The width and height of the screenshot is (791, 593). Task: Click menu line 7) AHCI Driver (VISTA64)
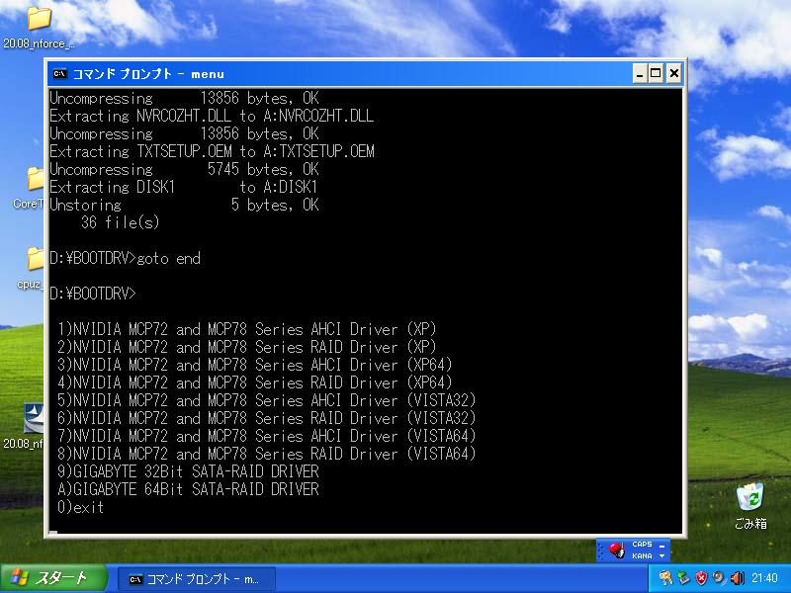click(x=266, y=436)
